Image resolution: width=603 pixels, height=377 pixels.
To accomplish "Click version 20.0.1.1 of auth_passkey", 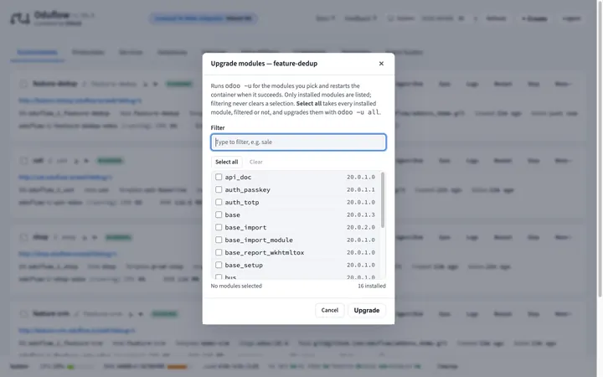I will [361, 189].
